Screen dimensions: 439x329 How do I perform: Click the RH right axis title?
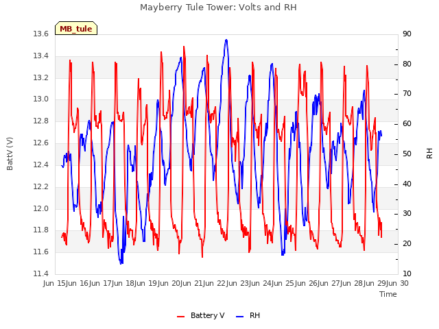429,154
